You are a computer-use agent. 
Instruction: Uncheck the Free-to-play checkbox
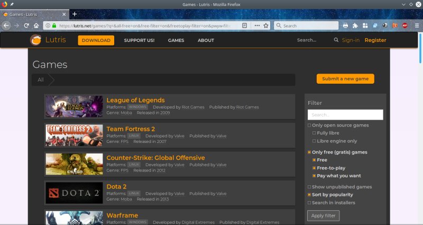314,168
